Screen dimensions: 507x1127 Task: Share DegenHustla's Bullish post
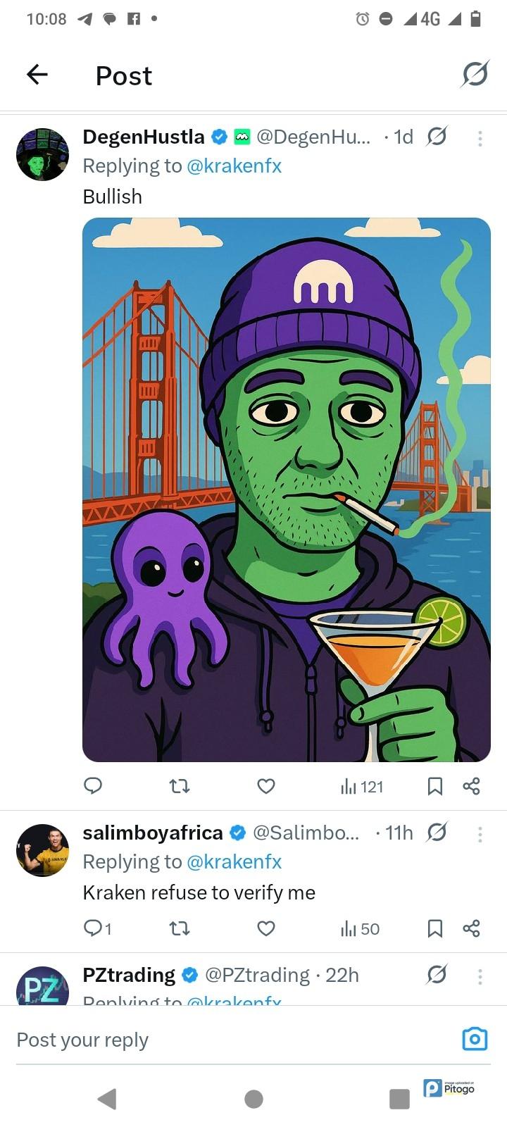(x=471, y=786)
